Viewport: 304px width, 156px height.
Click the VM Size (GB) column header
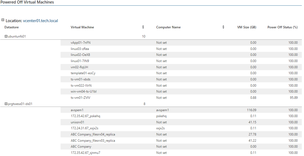247,27
